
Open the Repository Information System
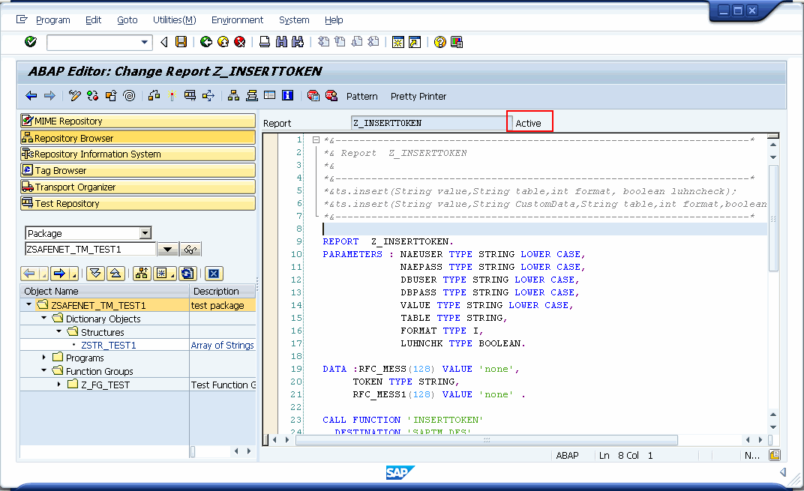tap(138, 154)
